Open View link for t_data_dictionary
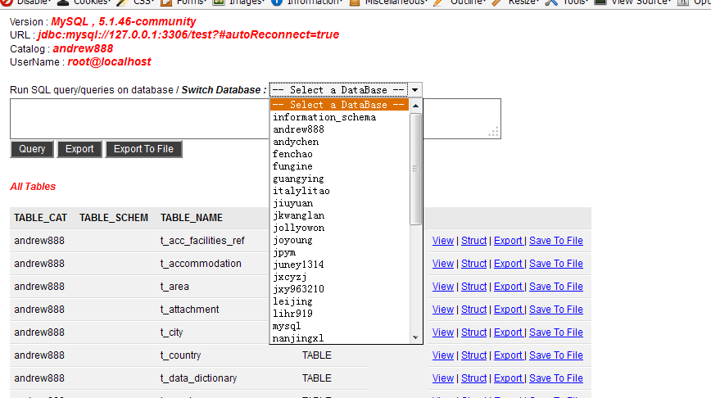Screen dimensions: 711x398 pos(443,378)
